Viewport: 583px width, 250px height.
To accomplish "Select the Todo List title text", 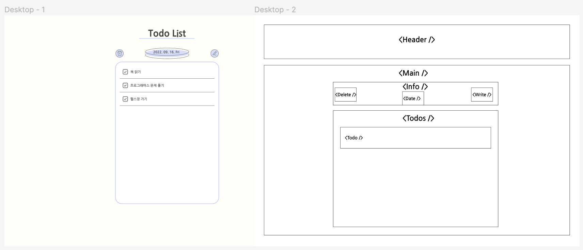I will click(x=167, y=33).
